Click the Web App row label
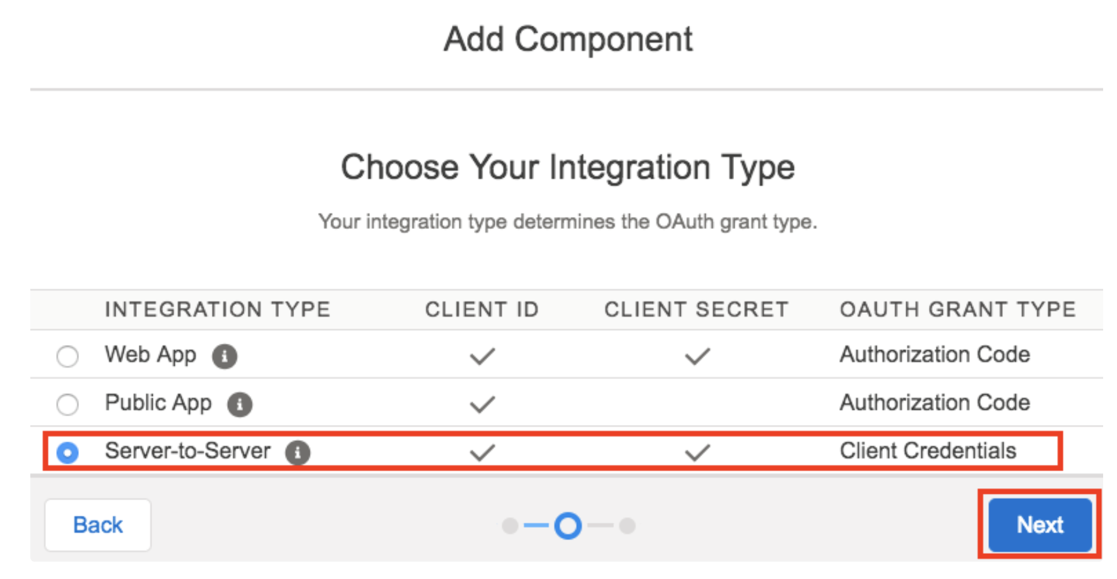1117x579 pixels. (x=151, y=355)
